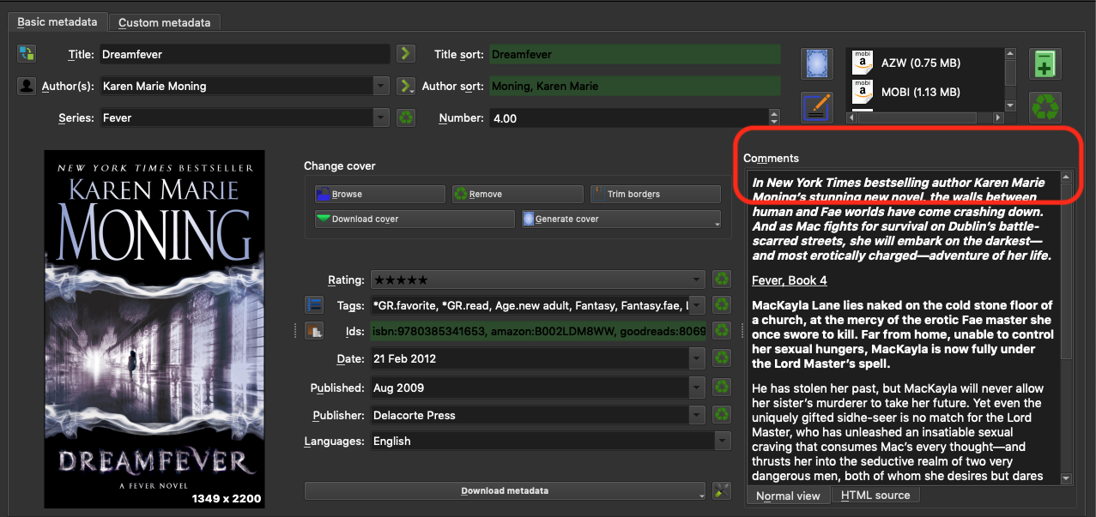Expand the Publisher dropdown
This screenshot has height=517, width=1096.
(697, 415)
